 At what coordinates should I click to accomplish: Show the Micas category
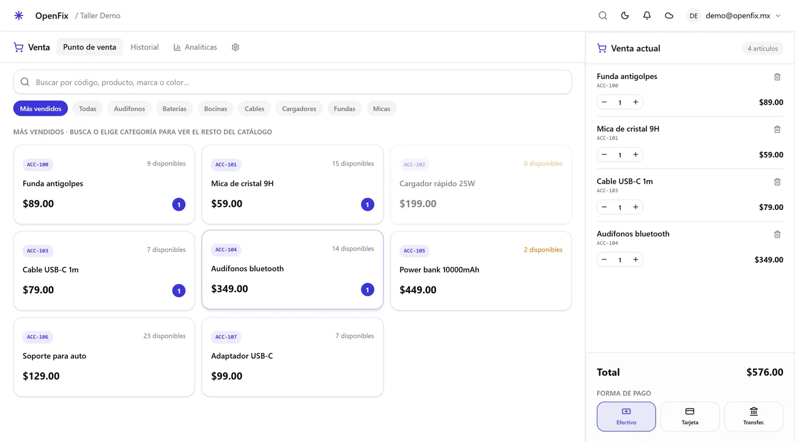pyautogui.click(x=382, y=109)
